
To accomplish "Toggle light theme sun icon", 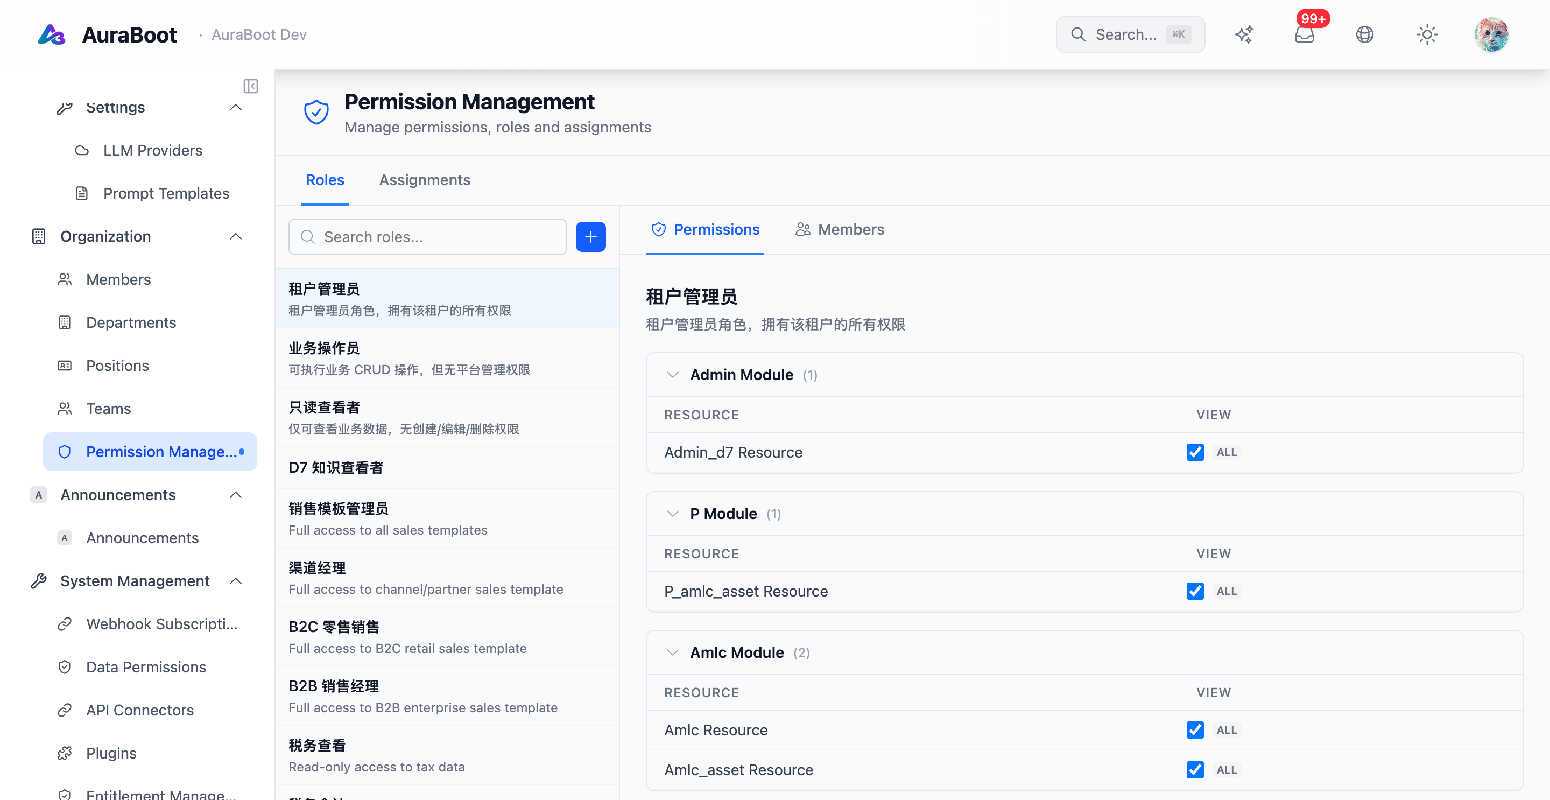I will (x=1427, y=34).
